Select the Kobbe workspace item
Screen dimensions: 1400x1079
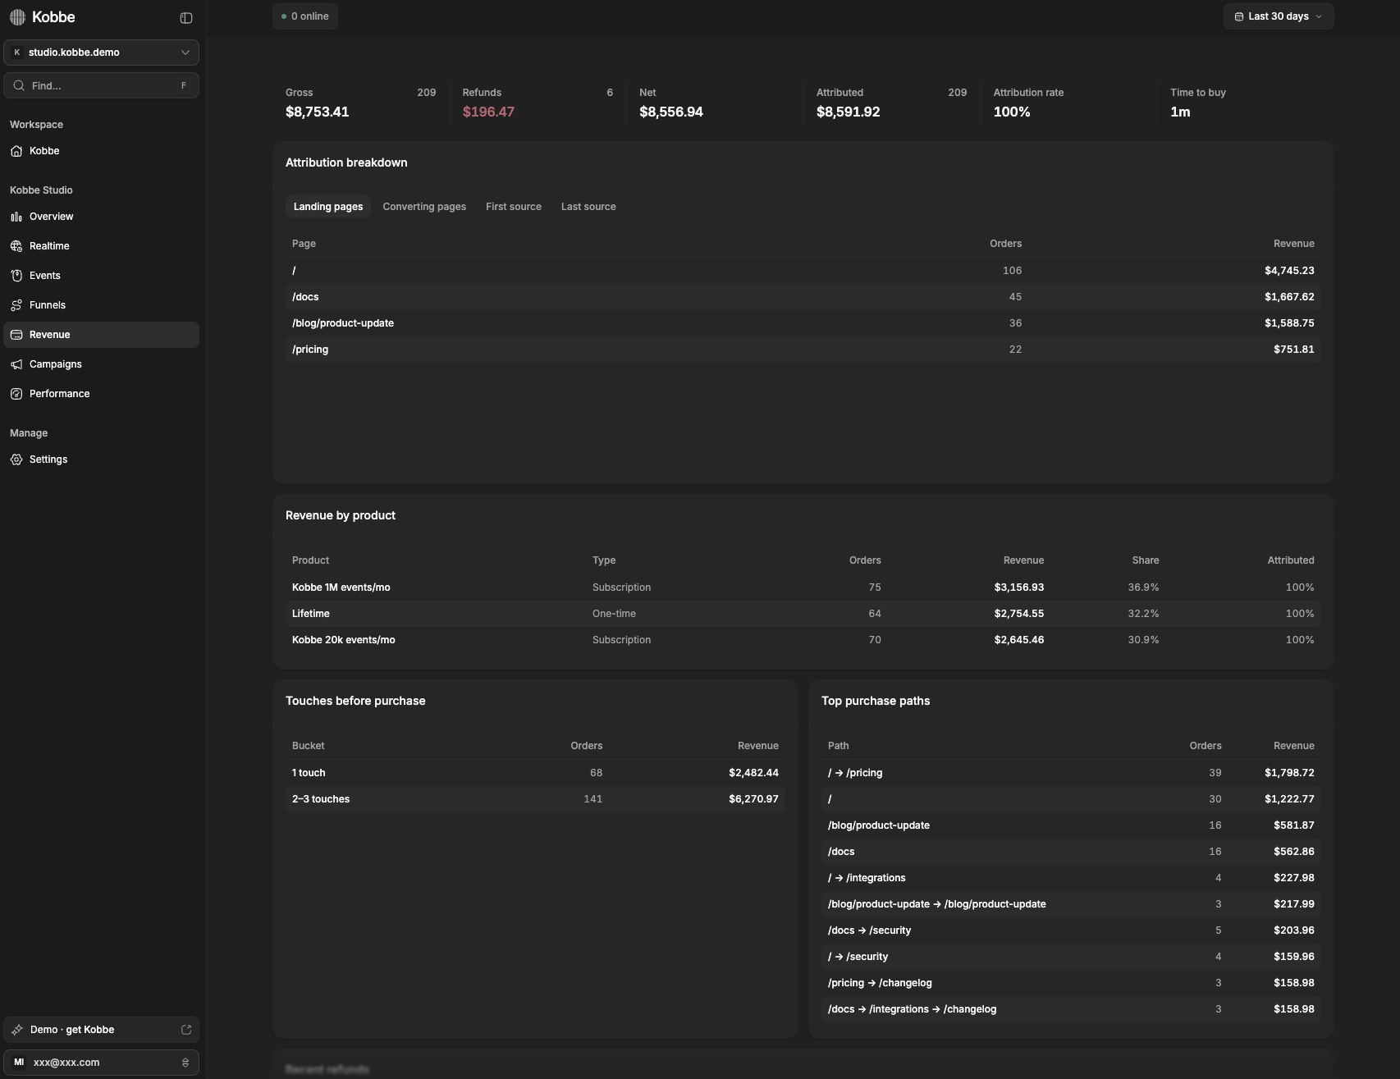(x=102, y=151)
